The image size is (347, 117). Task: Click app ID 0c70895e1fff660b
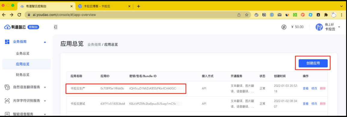(112, 88)
